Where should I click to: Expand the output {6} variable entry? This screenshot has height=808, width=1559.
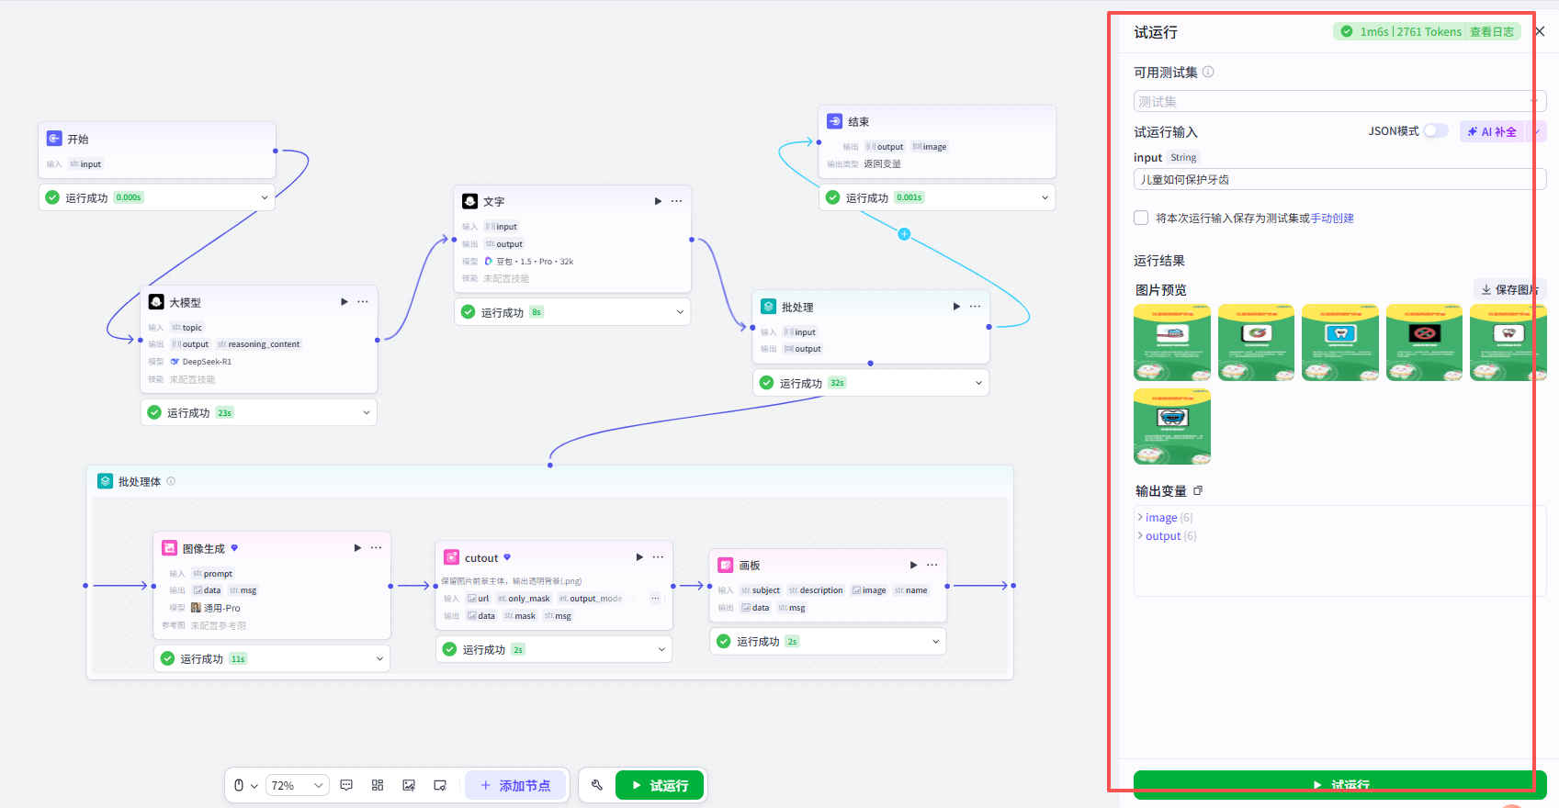click(x=1167, y=536)
